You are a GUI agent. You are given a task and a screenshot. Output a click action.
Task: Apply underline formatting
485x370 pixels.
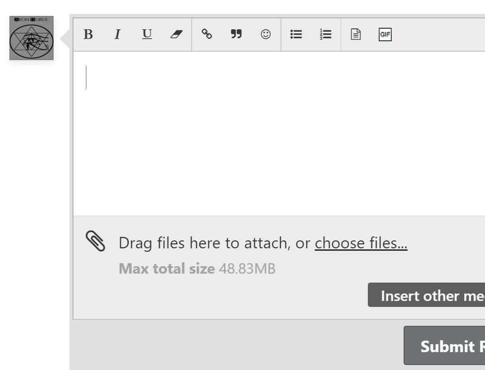(147, 34)
